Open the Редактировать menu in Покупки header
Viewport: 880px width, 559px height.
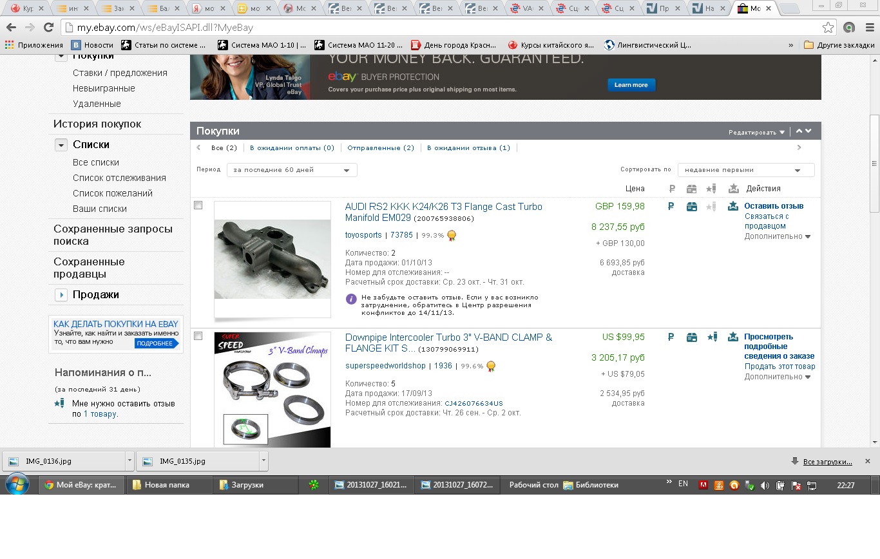[756, 132]
